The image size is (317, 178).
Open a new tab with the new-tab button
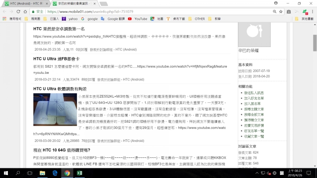[x=104, y=4]
